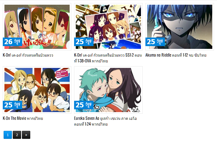
Task: Open the K-On! logo poster thumbnail
Action: coord(37,27)
